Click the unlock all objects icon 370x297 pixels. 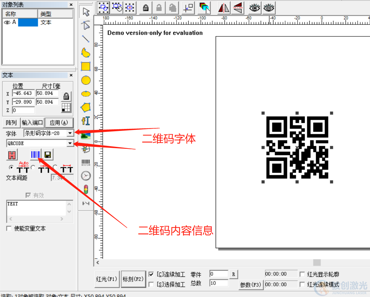173,8
